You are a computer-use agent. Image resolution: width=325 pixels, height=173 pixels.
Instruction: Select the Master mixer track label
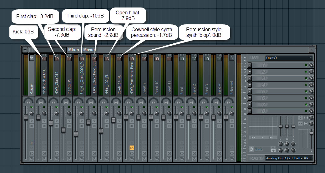pos(32,89)
